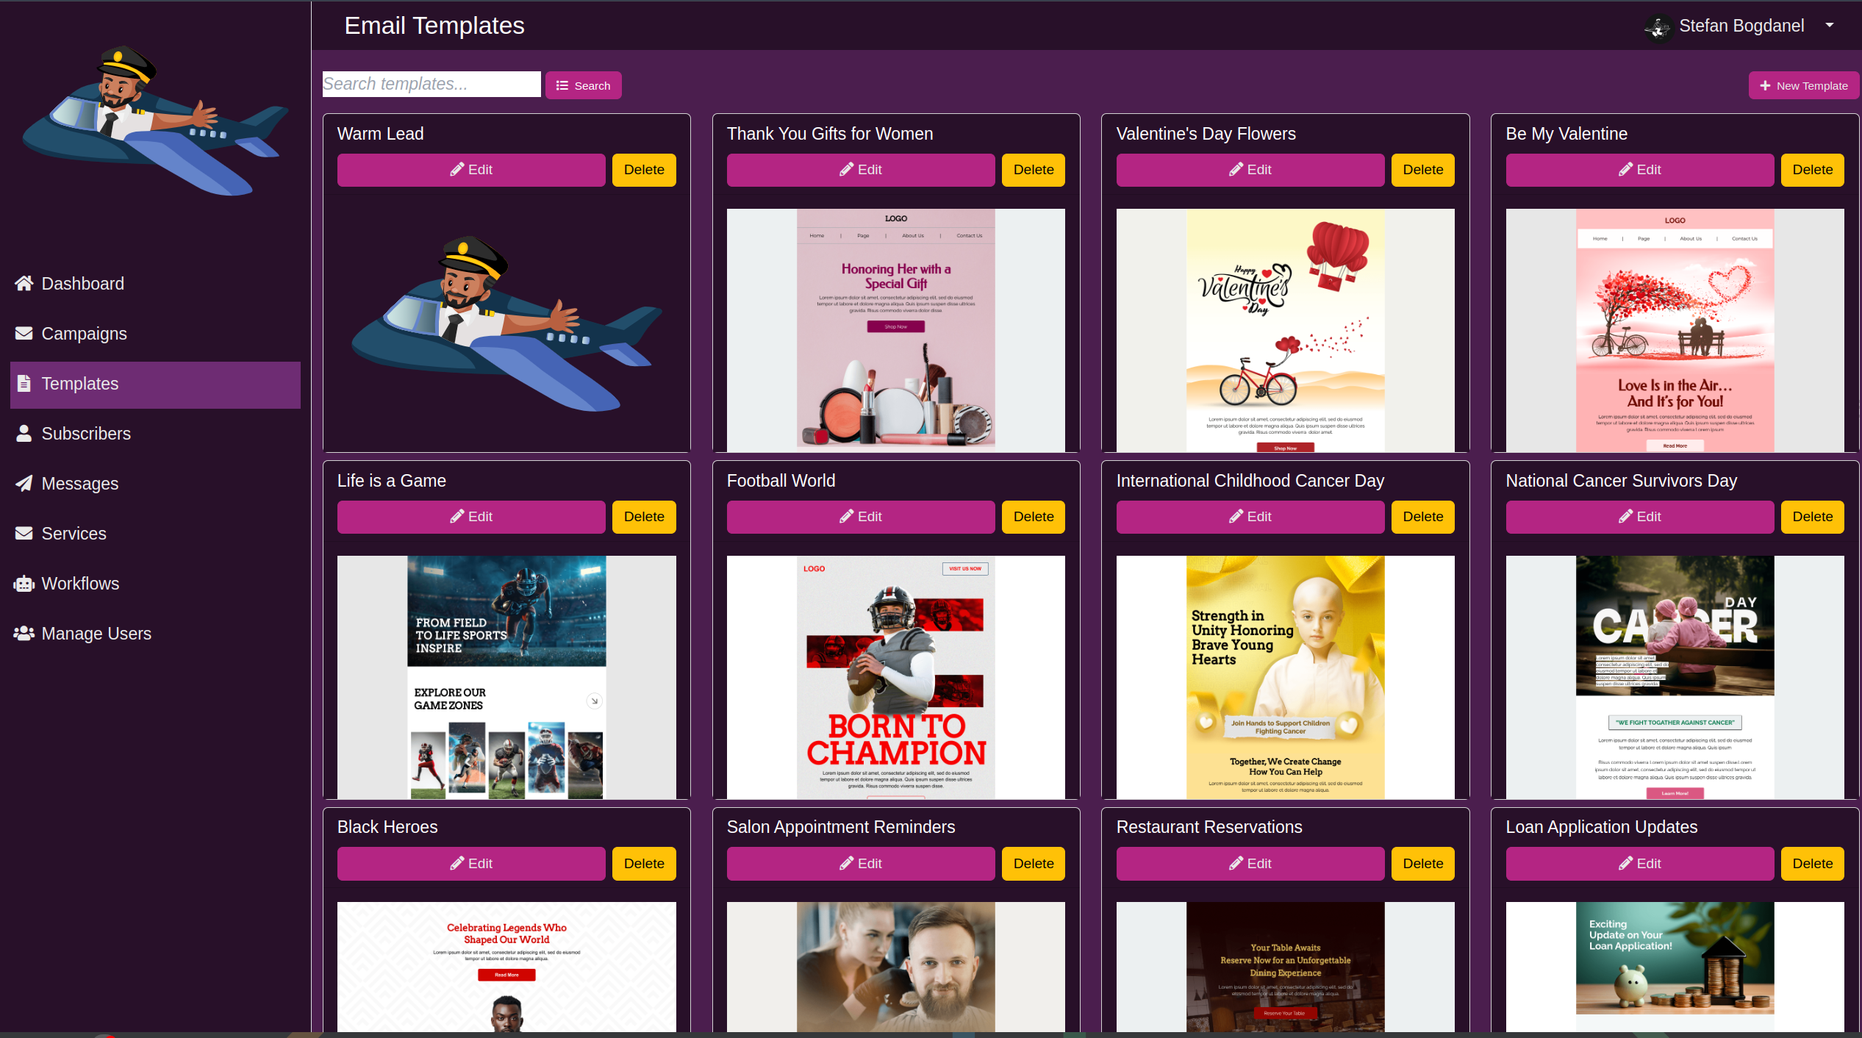The height and width of the screenshot is (1038, 1862).
Task: Delete International Childhood Cancer Day template
Action: pyautogui.click(x=1423, y=517)
